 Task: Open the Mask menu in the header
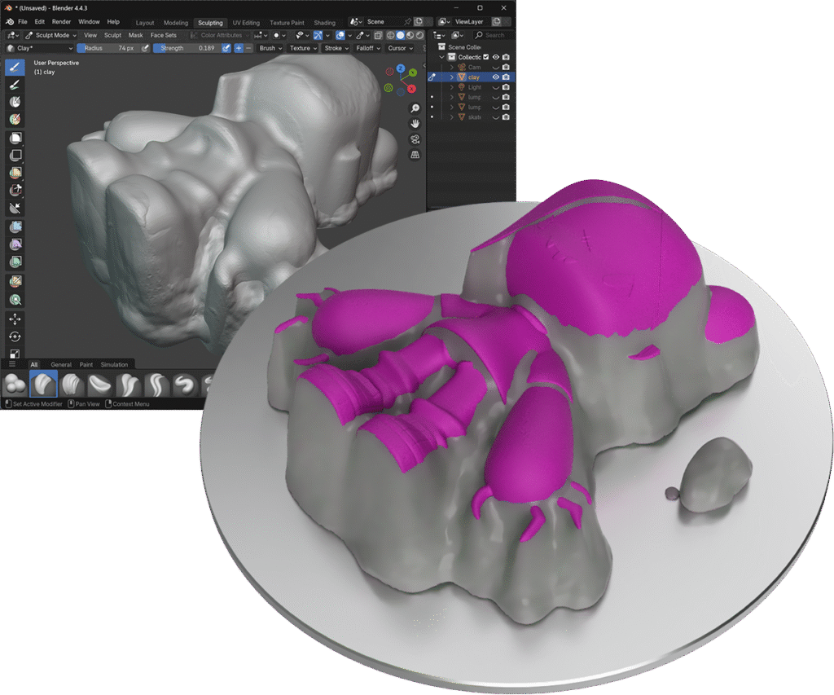tap(136, 35)
